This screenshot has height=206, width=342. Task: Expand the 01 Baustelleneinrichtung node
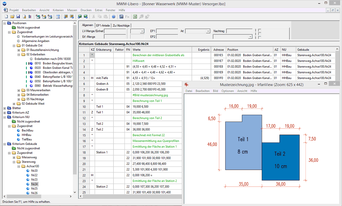19,50
